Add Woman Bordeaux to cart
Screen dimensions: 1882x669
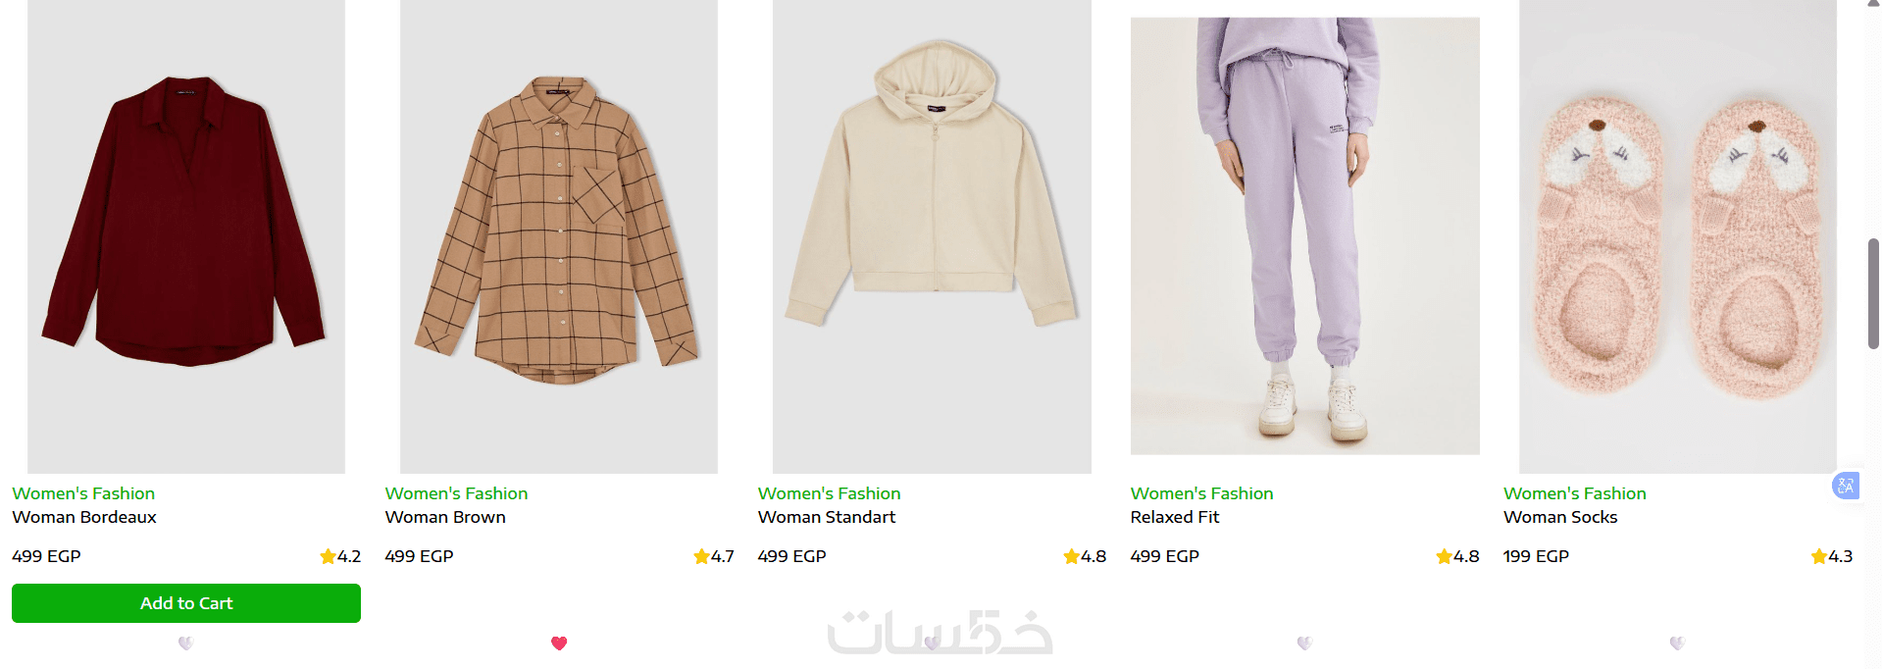(x=186, y=603)
